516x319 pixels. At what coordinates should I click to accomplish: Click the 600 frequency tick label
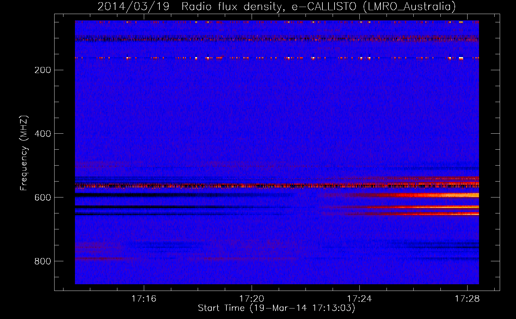point(42,197)
